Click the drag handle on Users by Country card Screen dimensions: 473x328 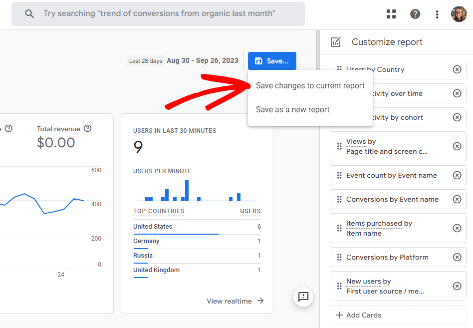click(x=340, y=69)
